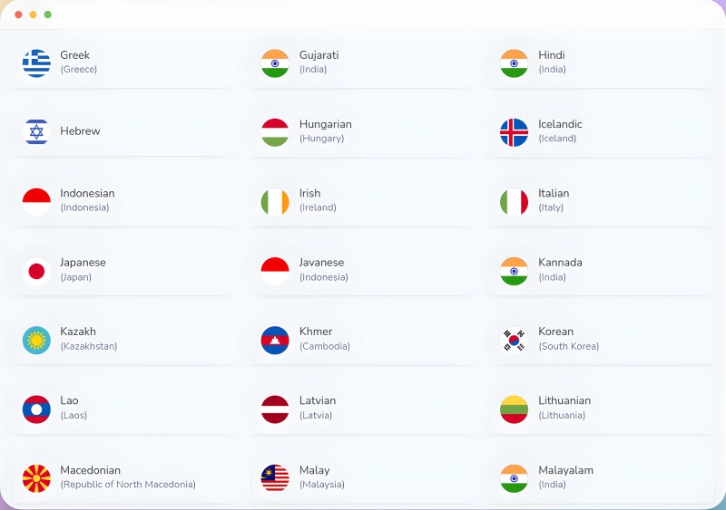Choose the Hungarian language option
The width and height of the screenshot is (726, 510).
click(x=364, y=131)
